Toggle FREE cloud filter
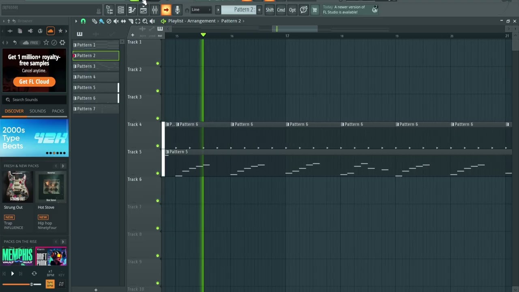 click(31, 43)
